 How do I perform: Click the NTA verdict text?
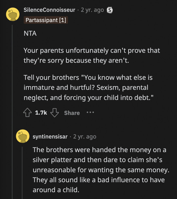click(x=30, y=34)
